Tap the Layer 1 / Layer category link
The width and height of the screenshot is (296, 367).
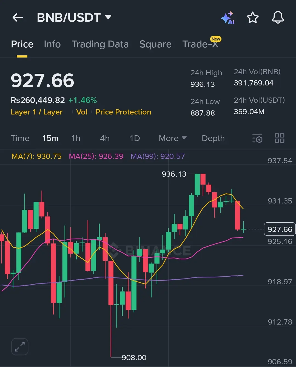click(36, 112)
